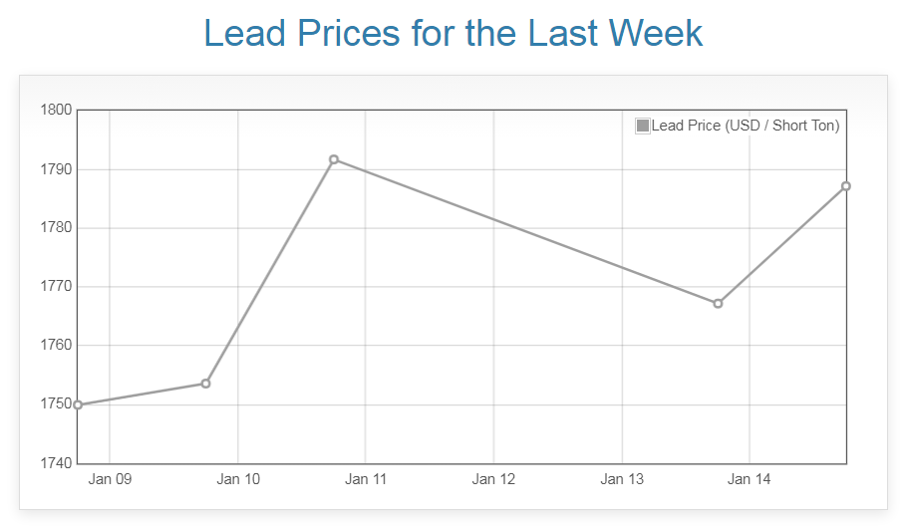Click the Jan 09 x-axis label
The image size is (905, 528).
[x=110, y=479]
